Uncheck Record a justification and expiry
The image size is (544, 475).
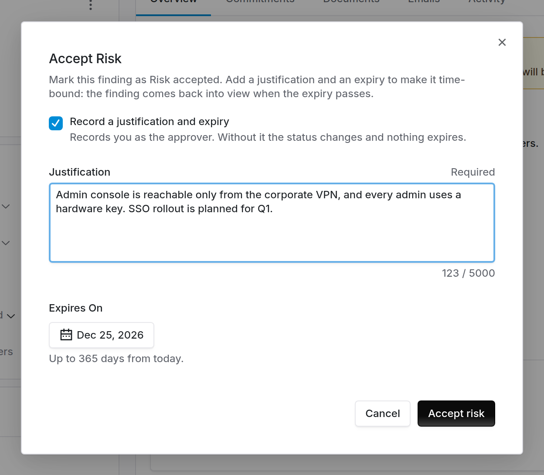click(x=56, y=123)
